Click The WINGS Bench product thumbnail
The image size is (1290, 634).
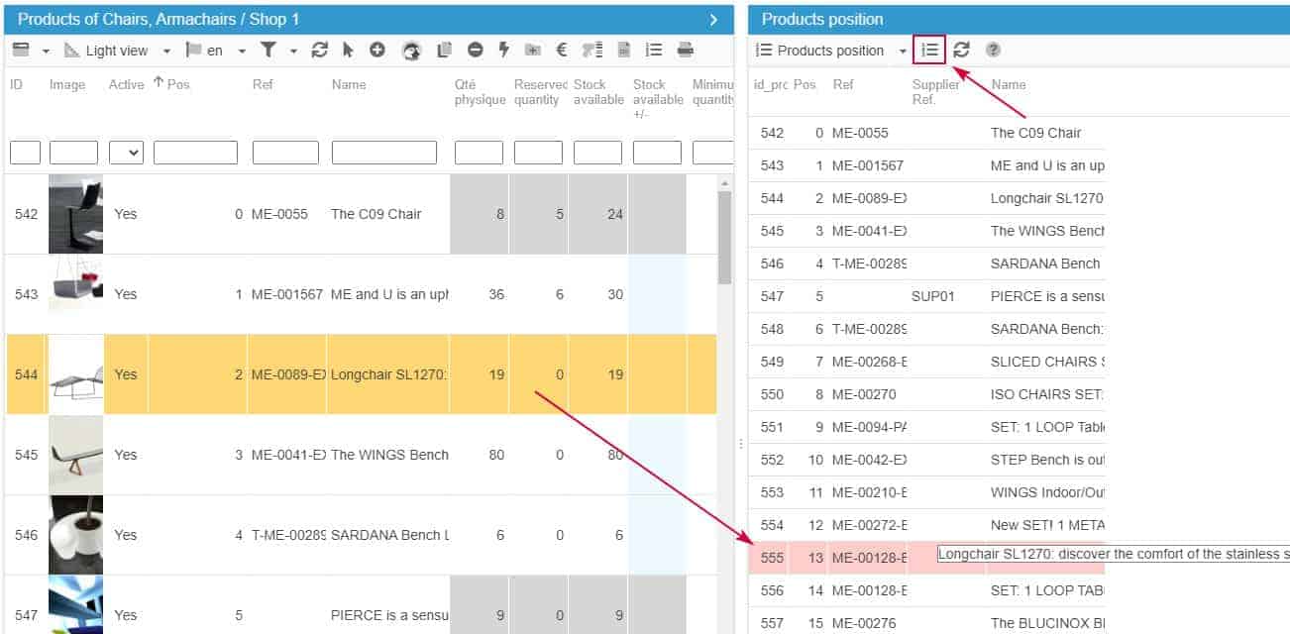point(75,455)
